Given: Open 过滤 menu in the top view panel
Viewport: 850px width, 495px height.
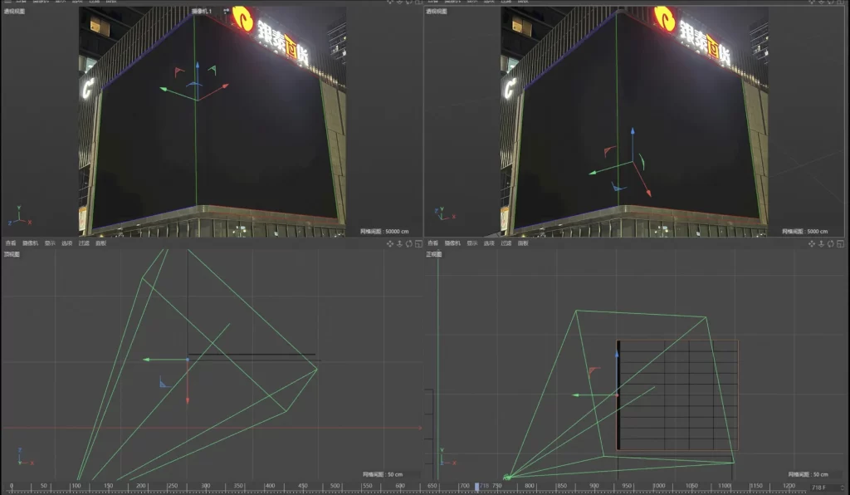Looking at the screenshot, I should (84, 243).
